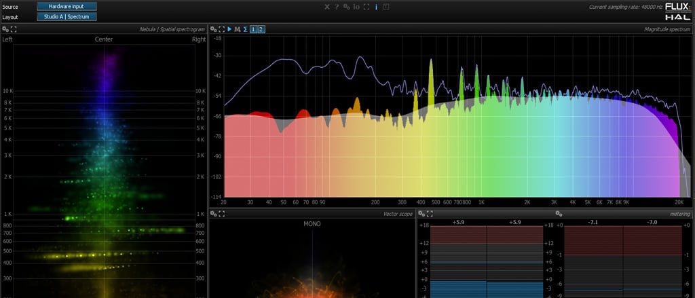This screenshot has height=298, width=695.
Task: Open help with the question mark icon
Action: point(337,7)
